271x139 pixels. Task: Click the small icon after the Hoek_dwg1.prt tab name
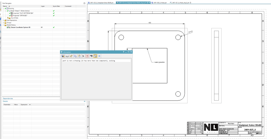coord(190,3)
